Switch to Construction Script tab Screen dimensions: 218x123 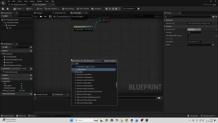pyautogui.click(x=60, y=13)
